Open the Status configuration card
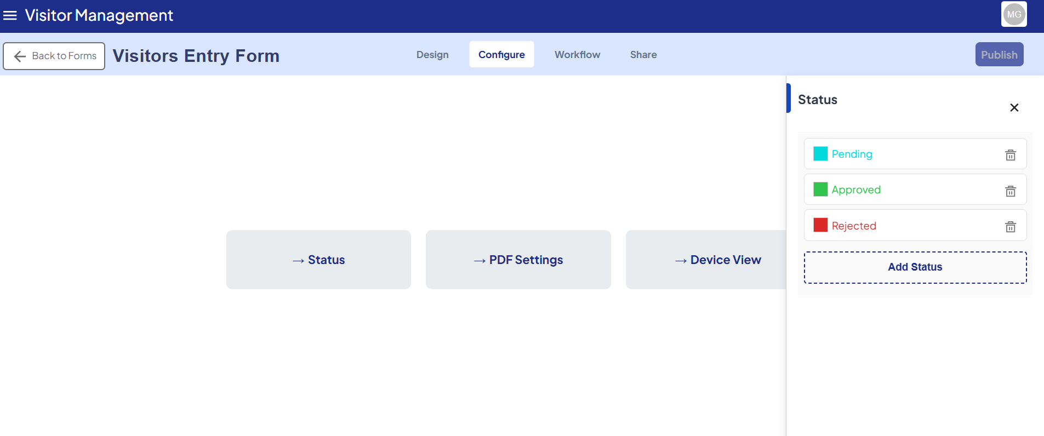1044x436 pixels. 318,260
